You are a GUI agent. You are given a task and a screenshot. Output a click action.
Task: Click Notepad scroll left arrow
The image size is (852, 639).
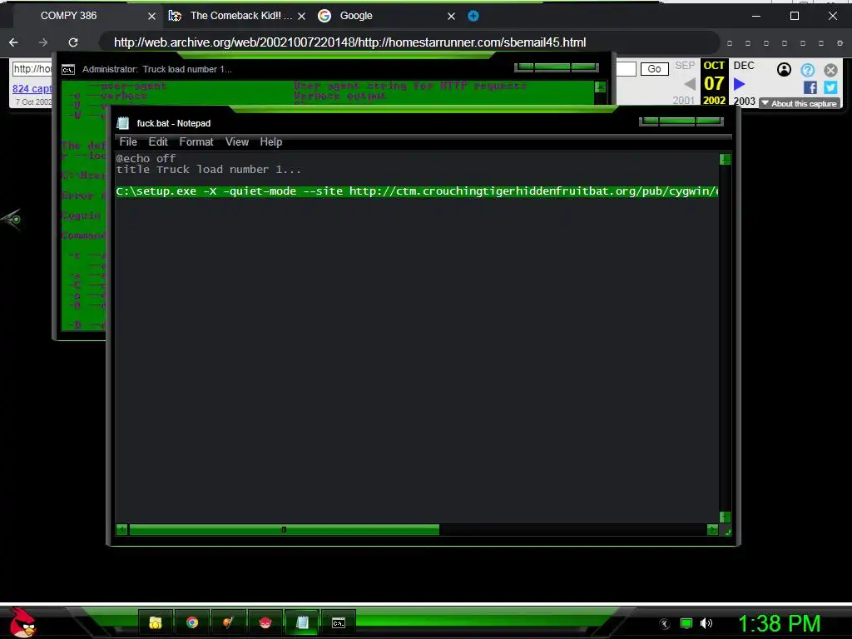click(122, 530)
